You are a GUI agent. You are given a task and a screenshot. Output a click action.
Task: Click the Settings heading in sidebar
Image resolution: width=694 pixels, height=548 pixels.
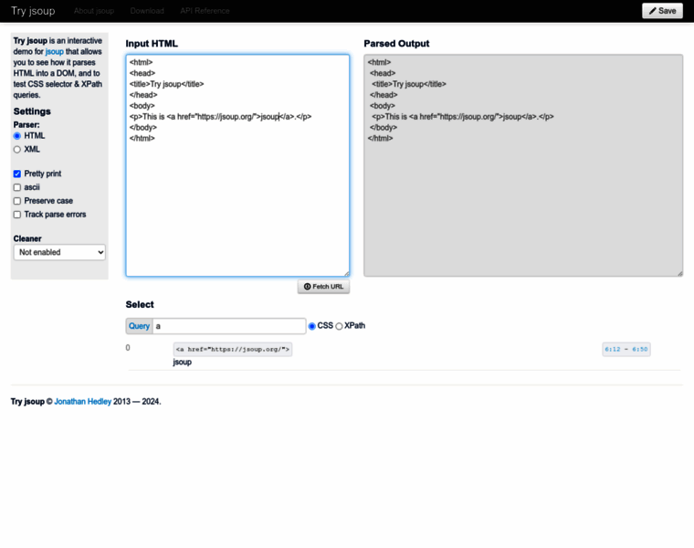point(32,111)
